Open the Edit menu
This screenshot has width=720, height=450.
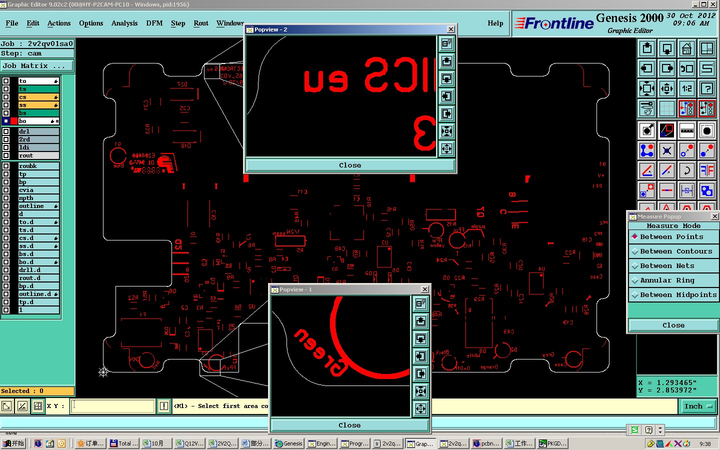click(33, 23)
